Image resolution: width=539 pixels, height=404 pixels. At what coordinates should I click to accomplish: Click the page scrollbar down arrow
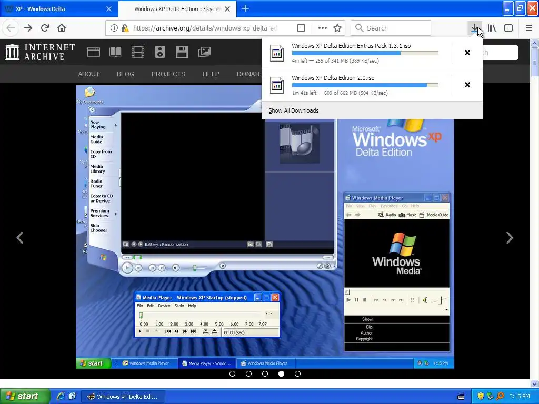click(535, 383)
